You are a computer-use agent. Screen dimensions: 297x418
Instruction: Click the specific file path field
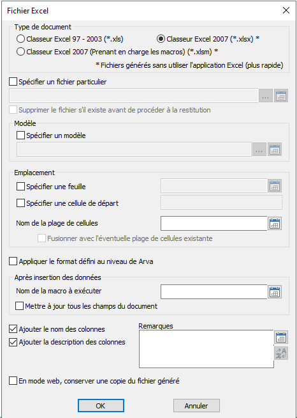point(134,95)
